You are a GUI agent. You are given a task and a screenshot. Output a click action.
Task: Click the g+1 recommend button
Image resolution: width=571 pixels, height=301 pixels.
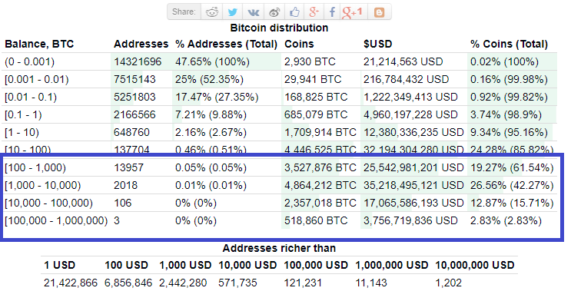pos(352,12)
